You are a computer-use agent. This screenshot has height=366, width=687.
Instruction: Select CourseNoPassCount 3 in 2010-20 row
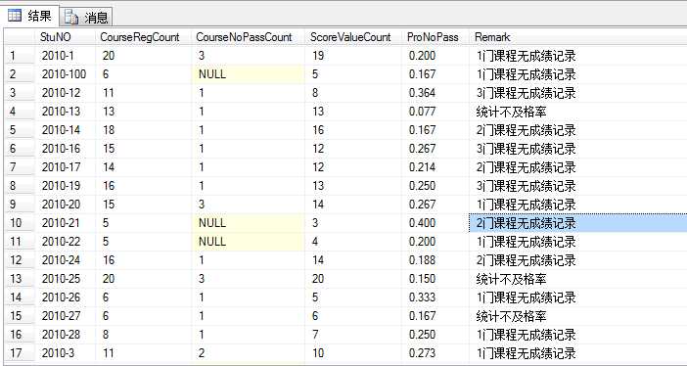pos(248,205)
